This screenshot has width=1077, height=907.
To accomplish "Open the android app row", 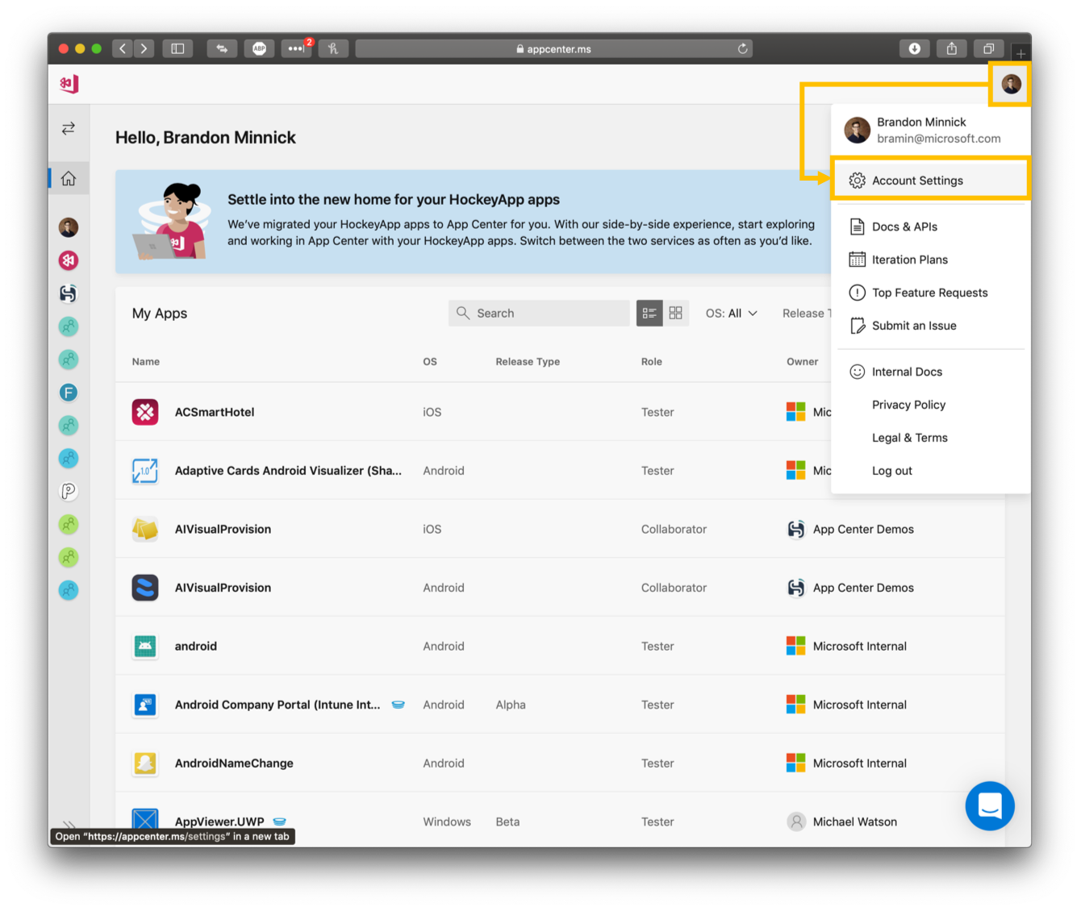I will click(x=560, y=646).
